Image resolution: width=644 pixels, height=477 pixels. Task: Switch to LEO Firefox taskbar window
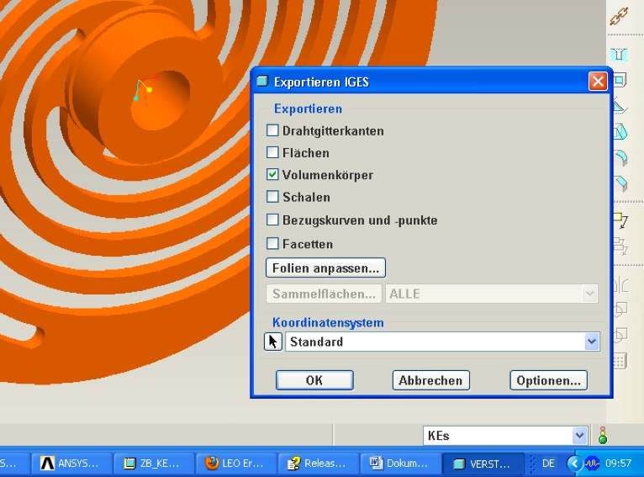pyautogui.click(x=236, y=464)
